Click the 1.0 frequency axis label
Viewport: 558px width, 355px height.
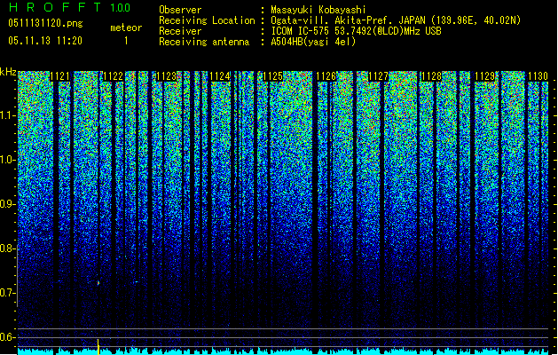7,160
